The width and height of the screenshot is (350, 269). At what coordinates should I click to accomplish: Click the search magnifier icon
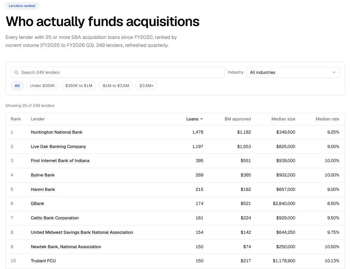point(16,72)
